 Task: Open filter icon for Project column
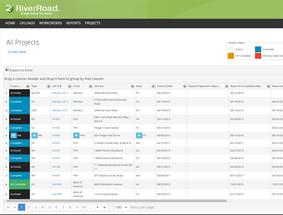click(x=28, y=86)
